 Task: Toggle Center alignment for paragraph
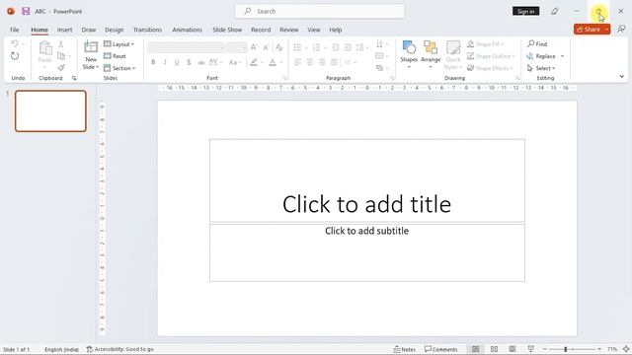(x=310, y=62)
